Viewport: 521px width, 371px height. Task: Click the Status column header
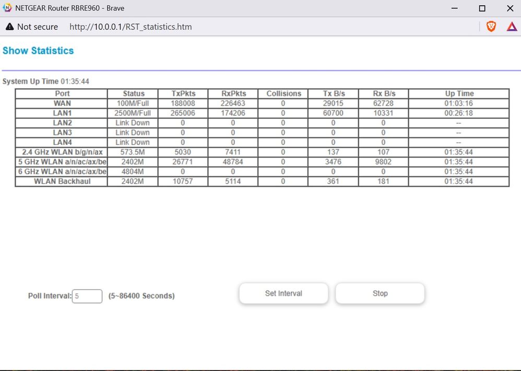point(134,94)
